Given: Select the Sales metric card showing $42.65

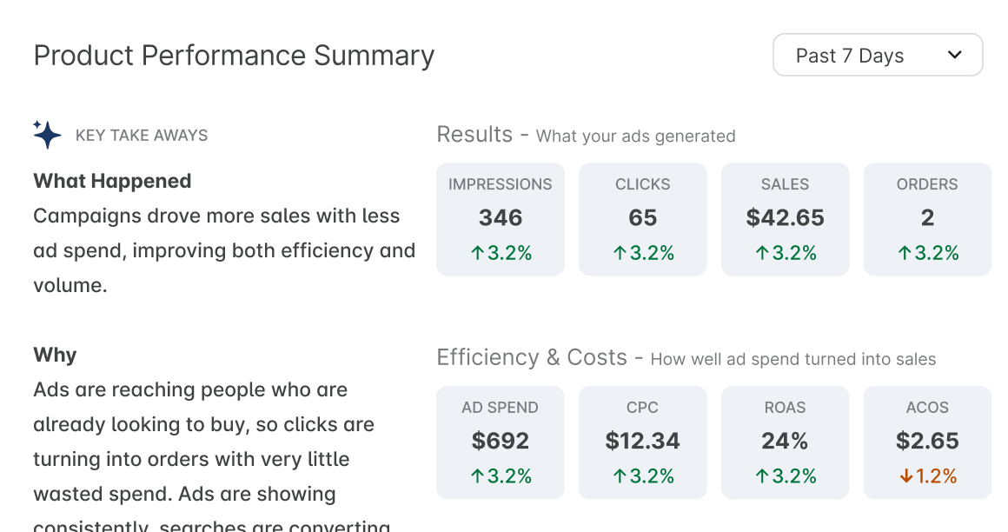Looking at the screenshot, I should [x=785, y=218].
